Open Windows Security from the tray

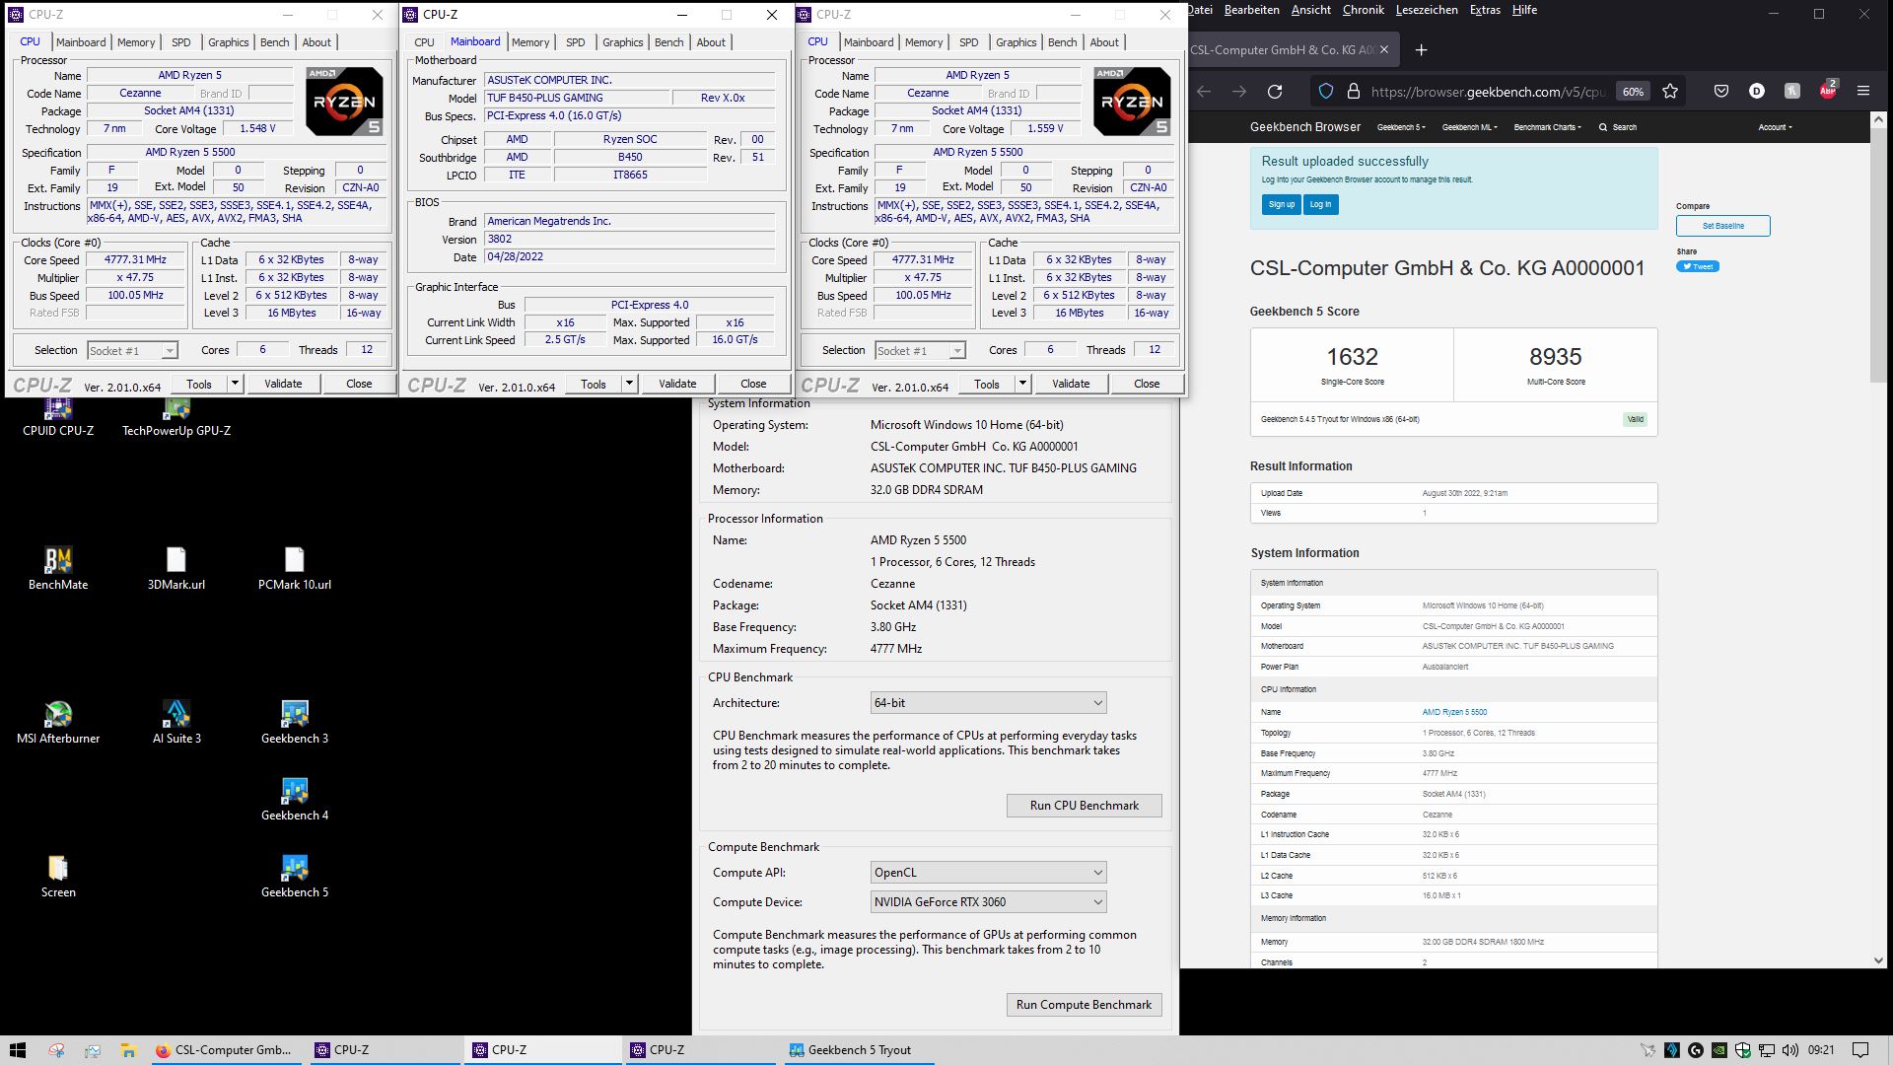(1742, 1050)
